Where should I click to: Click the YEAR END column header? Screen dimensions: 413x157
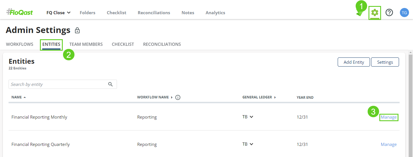pos(305,97)
